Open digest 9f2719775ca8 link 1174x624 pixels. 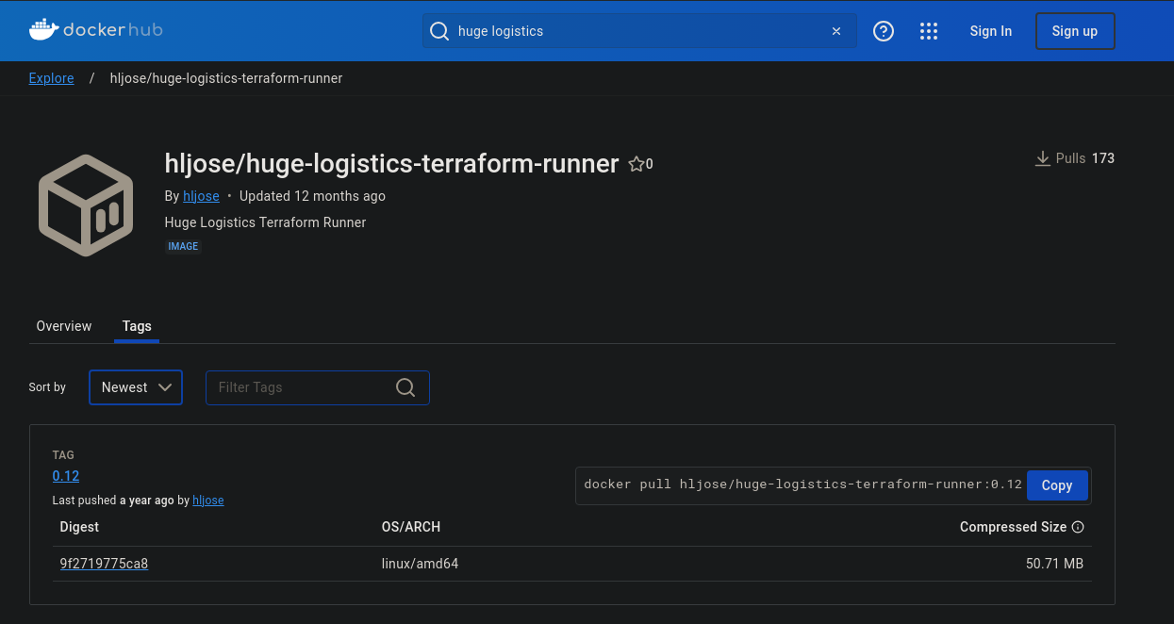click(x=104, y=564)
